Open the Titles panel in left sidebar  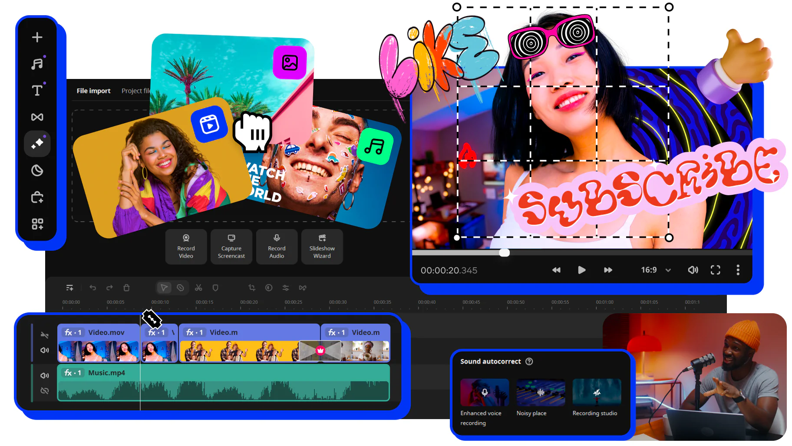pos(37,90)
